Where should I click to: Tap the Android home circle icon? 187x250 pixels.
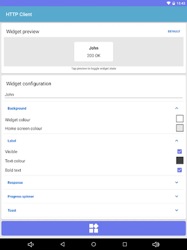pyautogui.click(x=94, y=244)
